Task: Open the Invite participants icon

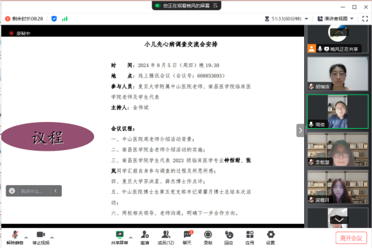Action: [x=145, y=238]
